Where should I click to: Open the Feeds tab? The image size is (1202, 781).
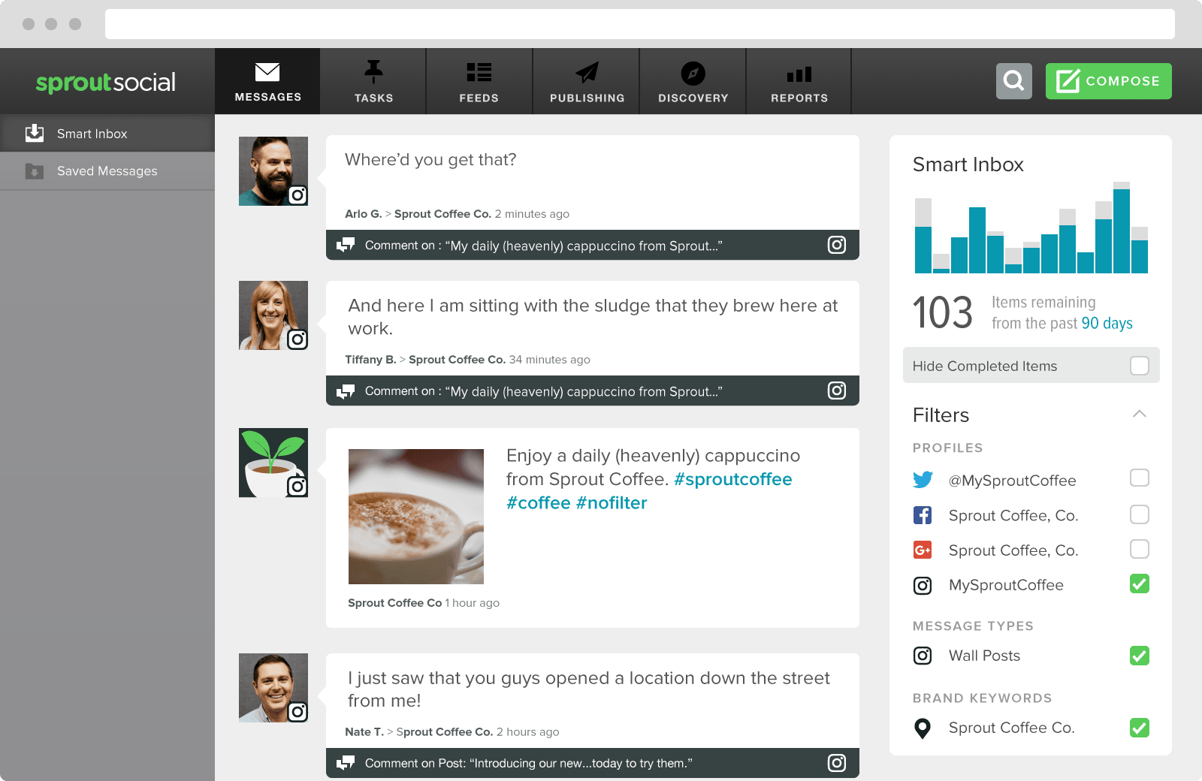click(x=479, y=81)
